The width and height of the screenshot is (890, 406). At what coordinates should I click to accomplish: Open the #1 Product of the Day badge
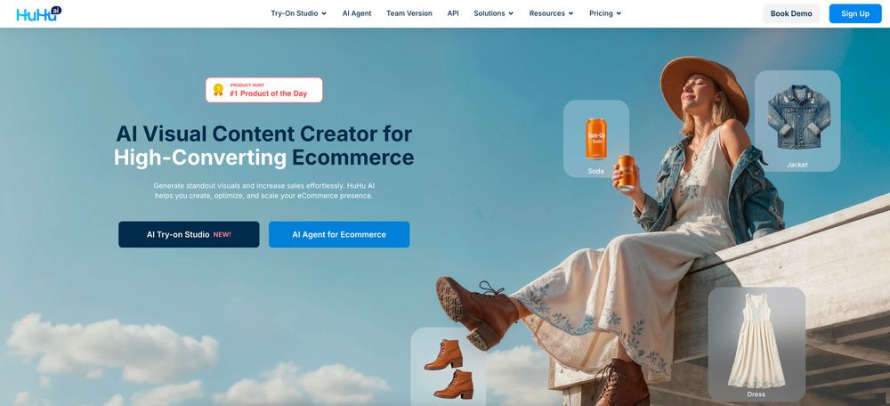click(x=264, y=90)
